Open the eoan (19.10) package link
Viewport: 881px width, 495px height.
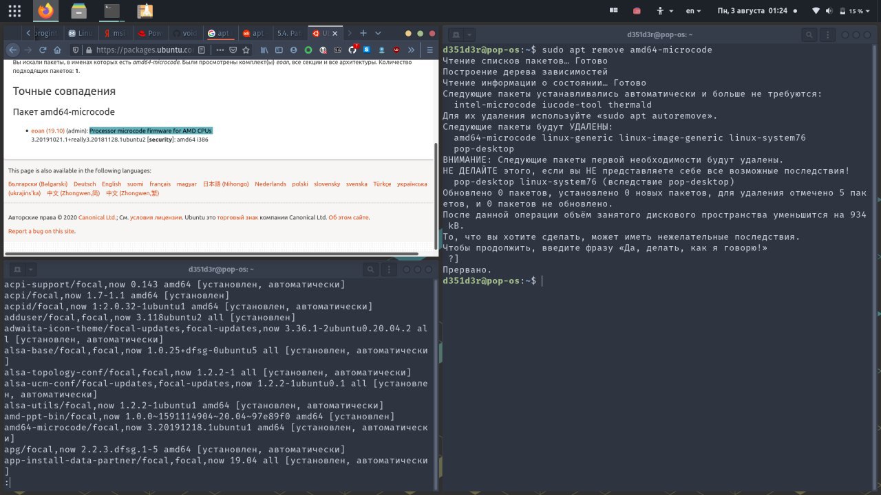(x=47, y=130)
